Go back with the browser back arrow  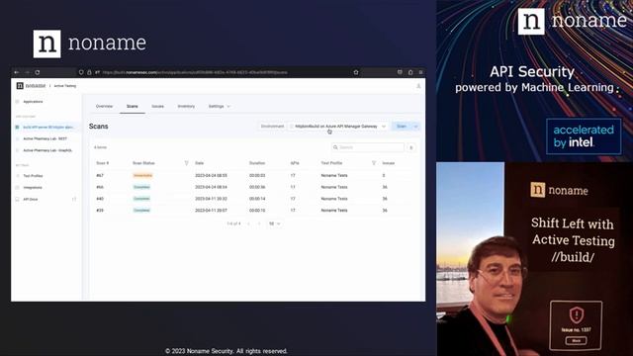[x=17, y=72]
